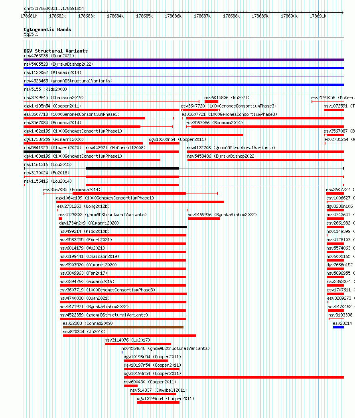Click the blue esv23214 variant bar
This screenshot has height=418, width=355.
[338, 327]
